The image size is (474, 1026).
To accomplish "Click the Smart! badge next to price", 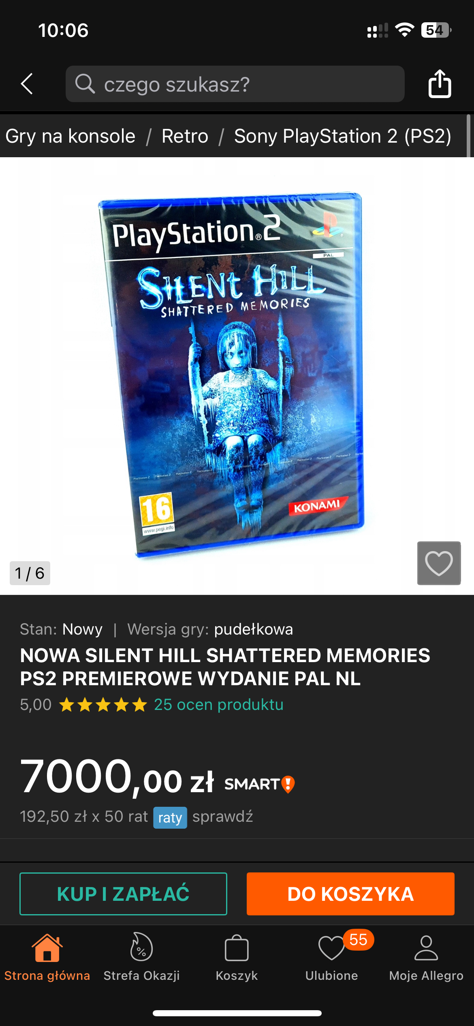I will click(x=260, y=784).
